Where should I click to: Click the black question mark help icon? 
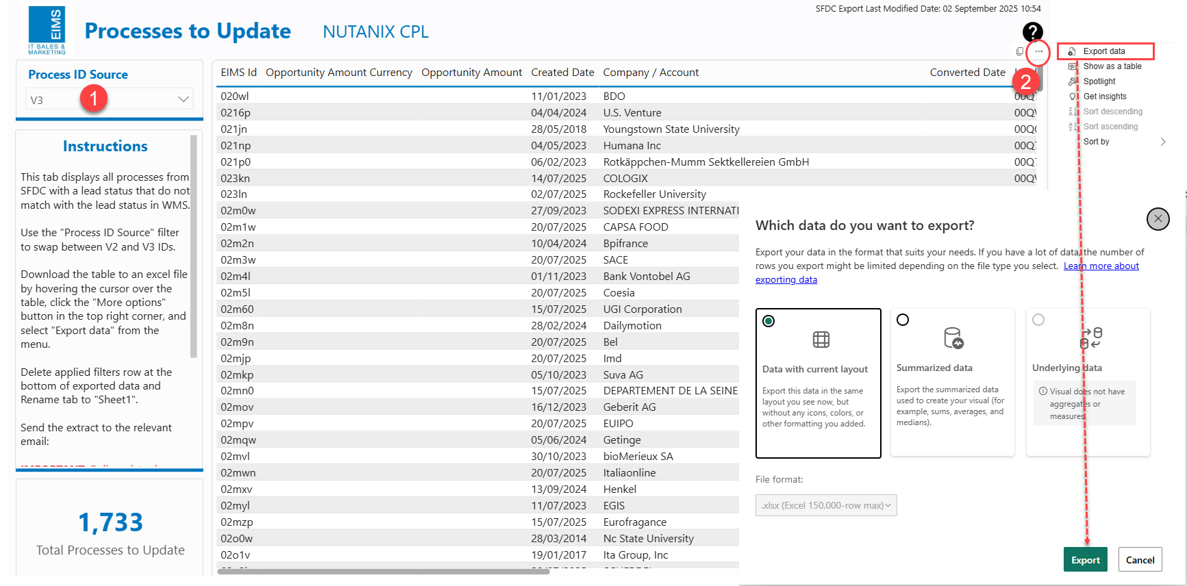[1032, 31]
